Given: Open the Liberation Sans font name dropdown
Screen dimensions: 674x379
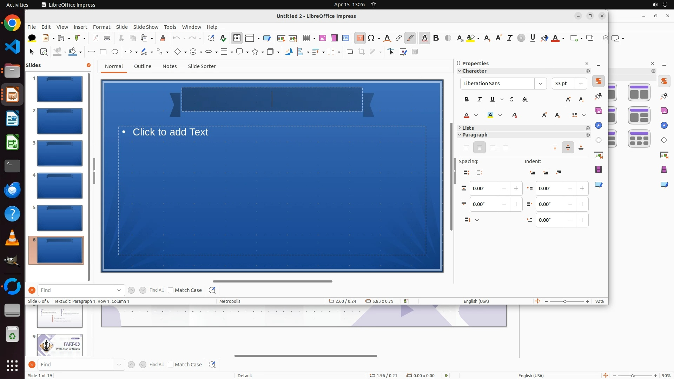Looking at the screenshot, I should tap(540, 84).
